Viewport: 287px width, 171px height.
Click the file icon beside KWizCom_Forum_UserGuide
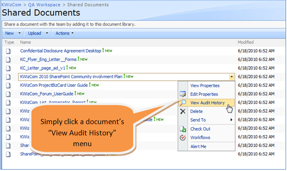coord(8,94)
